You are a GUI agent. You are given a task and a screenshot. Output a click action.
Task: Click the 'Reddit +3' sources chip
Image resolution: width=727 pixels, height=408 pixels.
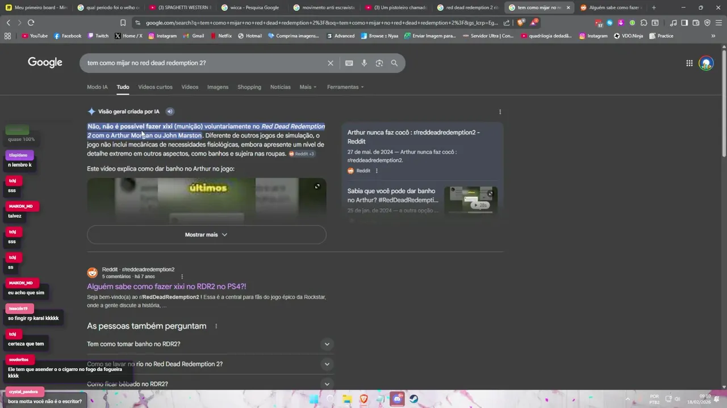[301, 154]
